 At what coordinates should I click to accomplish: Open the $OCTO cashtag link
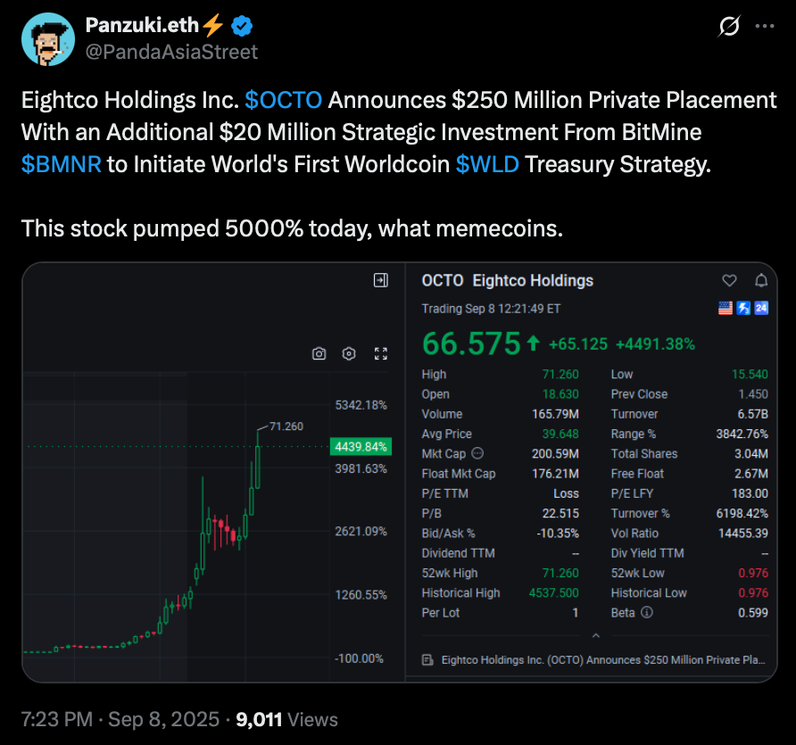pyautogui.click(x=283, y=100)
